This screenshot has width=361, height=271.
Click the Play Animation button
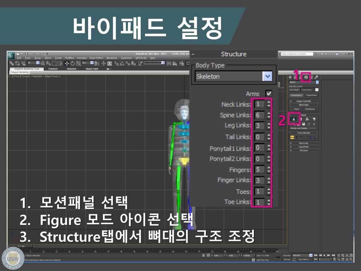click(324, 255)
